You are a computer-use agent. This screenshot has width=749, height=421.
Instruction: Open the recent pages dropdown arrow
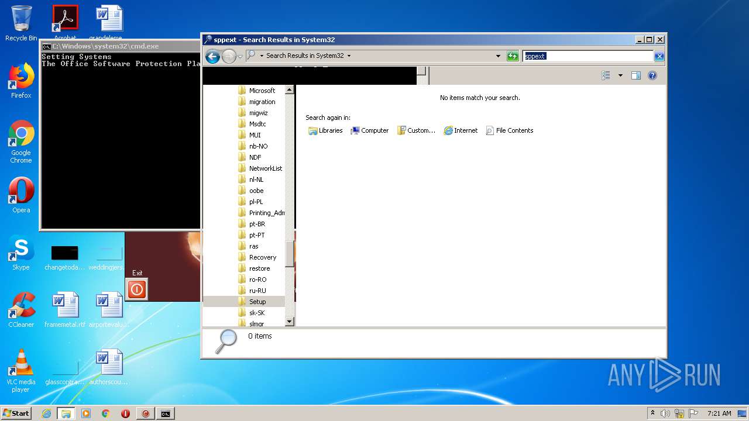(x=240, y=56)
